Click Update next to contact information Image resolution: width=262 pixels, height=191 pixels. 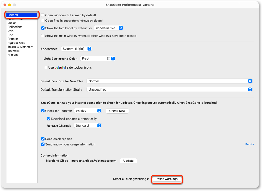[128, 161]
